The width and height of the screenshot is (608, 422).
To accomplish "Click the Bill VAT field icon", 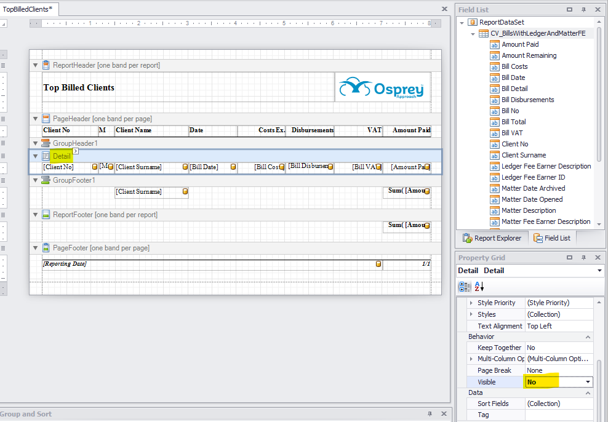I will click(494, 133).
